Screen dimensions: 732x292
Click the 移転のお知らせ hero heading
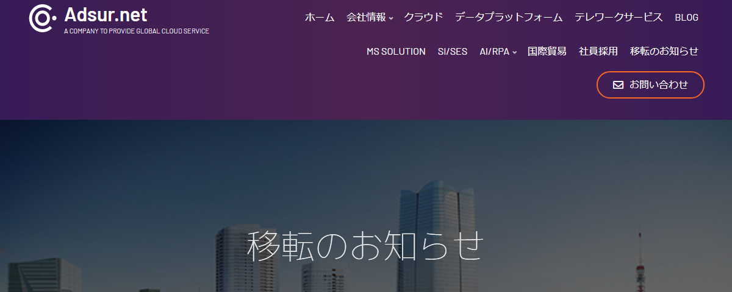[365, 246]
